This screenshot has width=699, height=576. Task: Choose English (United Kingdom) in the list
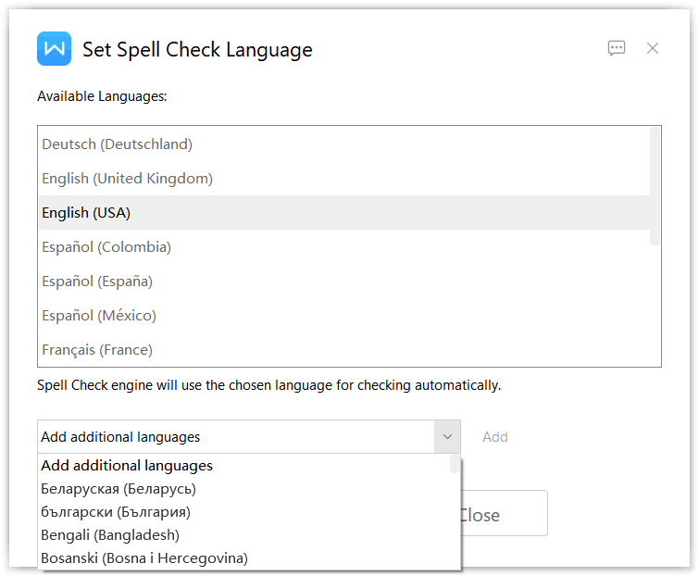tap(127, 179)
